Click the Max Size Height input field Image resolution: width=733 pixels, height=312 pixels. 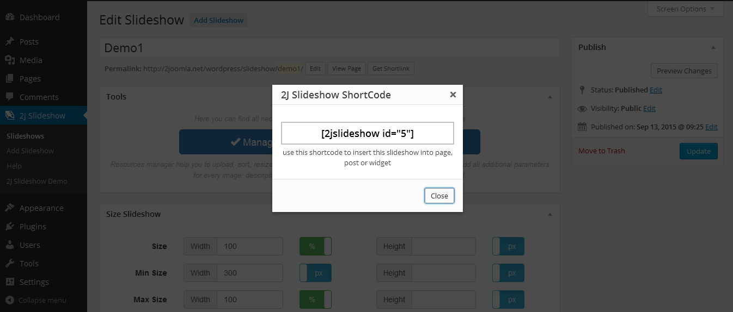pos(444,299)
